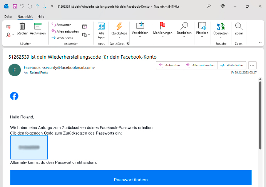Click the Facebook logo in the email
This screenshot has height=187, width=266.
(14, 96)
